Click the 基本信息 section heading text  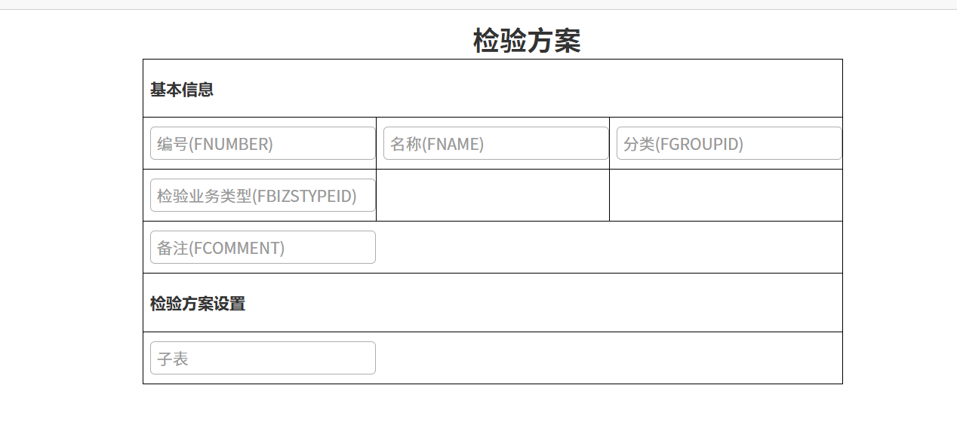pos(182,90)
